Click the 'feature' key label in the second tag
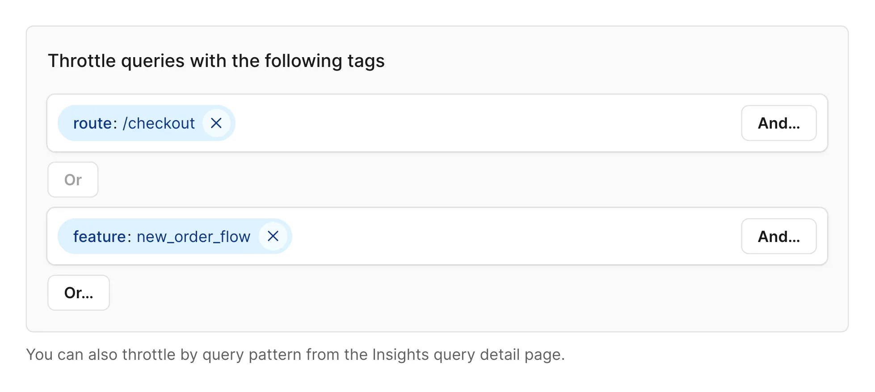This screenshot has width=875, height=392. (x=100, y=236)
